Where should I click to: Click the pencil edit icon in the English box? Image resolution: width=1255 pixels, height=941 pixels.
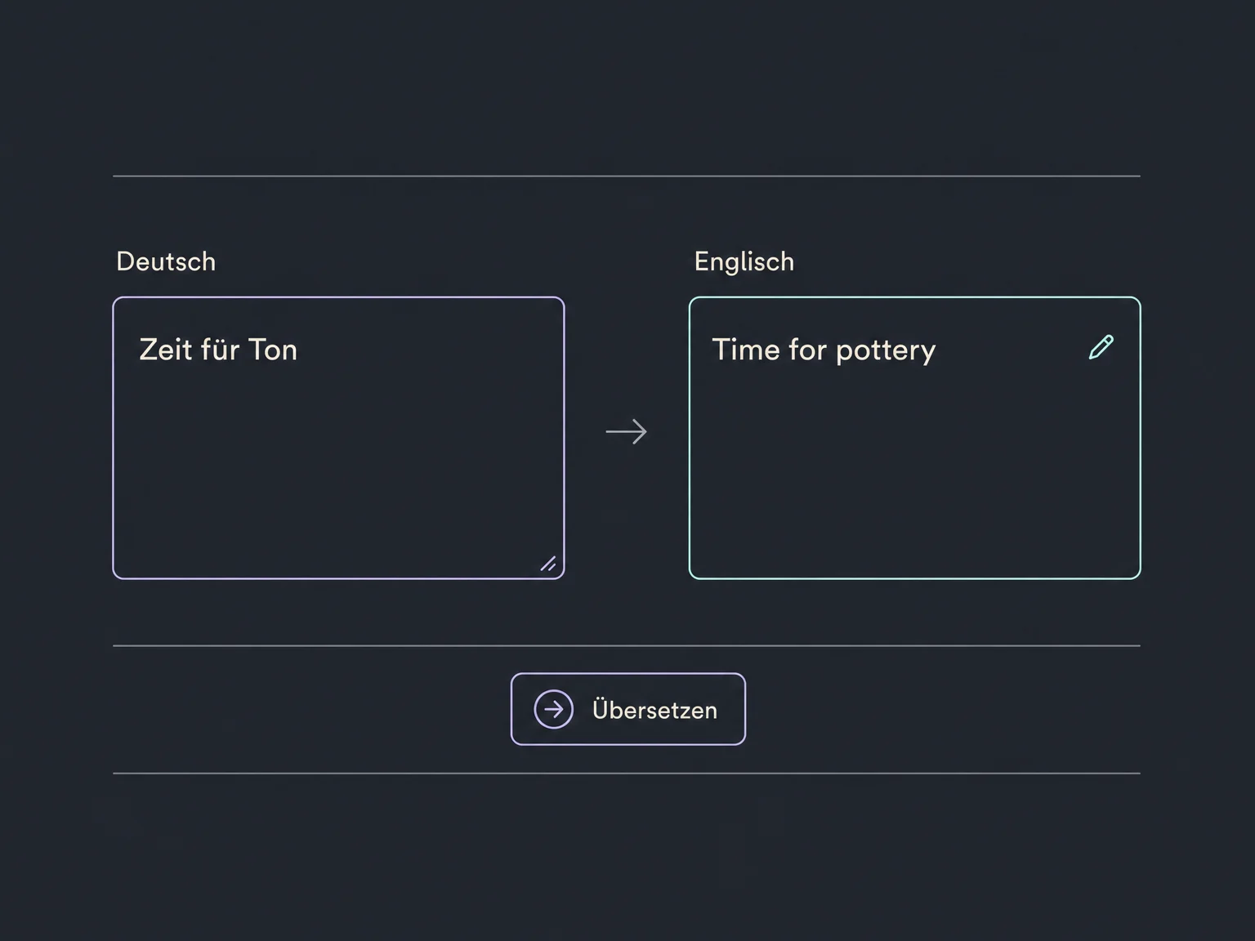[x=1101, y=347]
